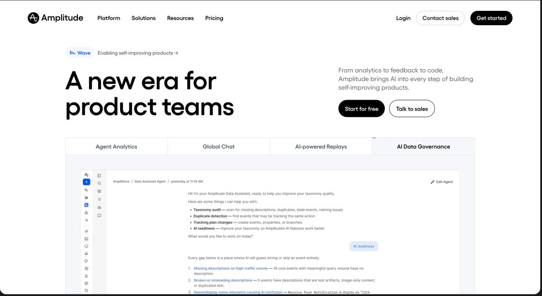Click the Amplitude A icon atop sidebar

pyautogui.click(x=86, y=175)
